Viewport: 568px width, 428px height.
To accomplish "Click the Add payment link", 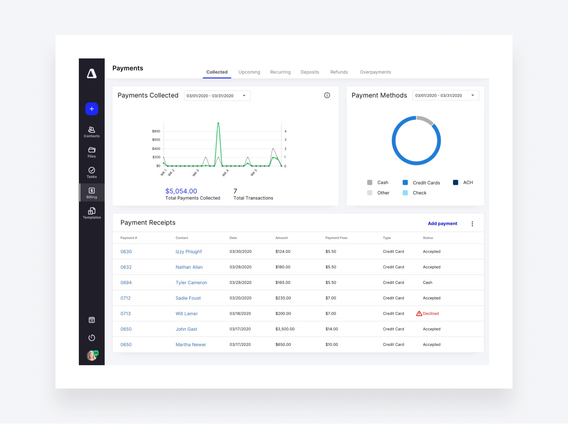I will (442, 223).
